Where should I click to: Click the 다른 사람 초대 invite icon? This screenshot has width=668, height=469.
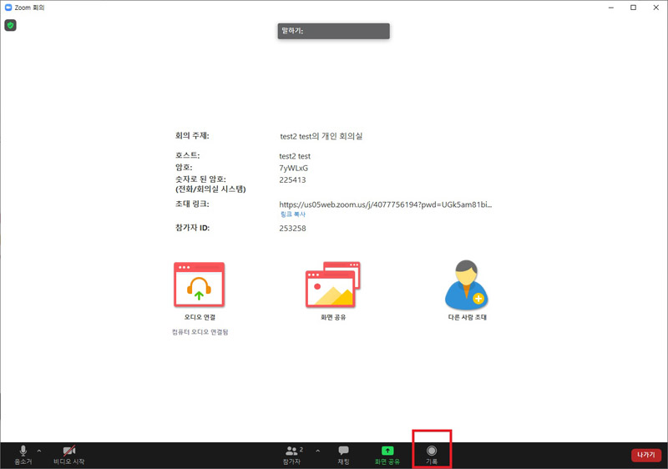click(x=466, y=286)
